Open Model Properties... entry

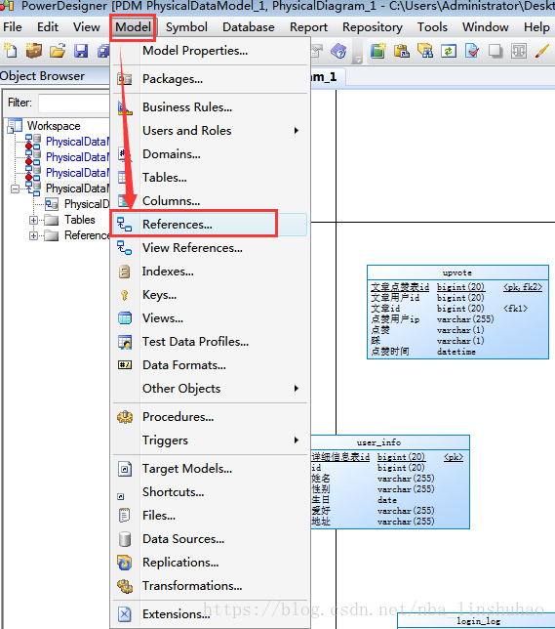pos(209,51)
